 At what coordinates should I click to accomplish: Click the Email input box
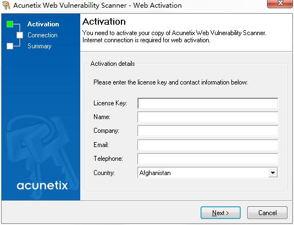pyautogui.click(x=208, y=145)
